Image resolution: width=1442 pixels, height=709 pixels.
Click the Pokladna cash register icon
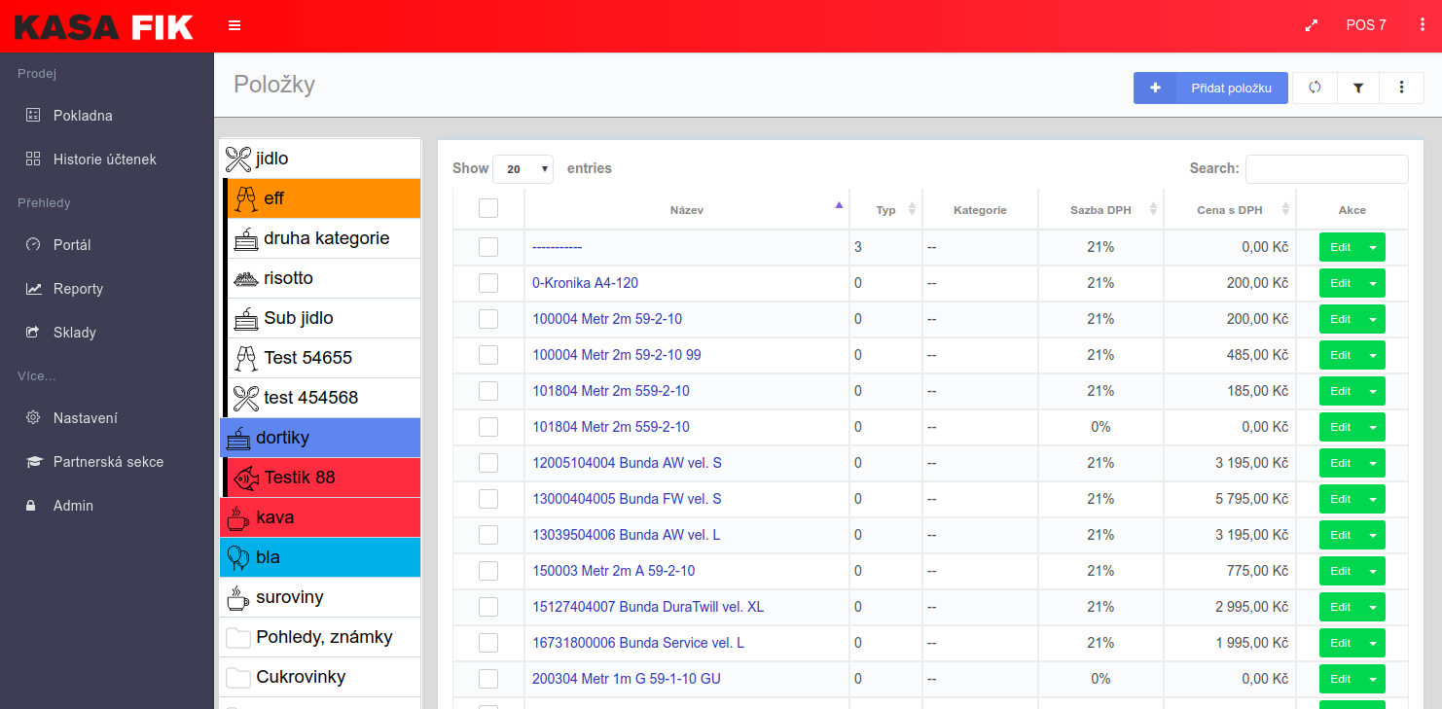tap(33, 115)
